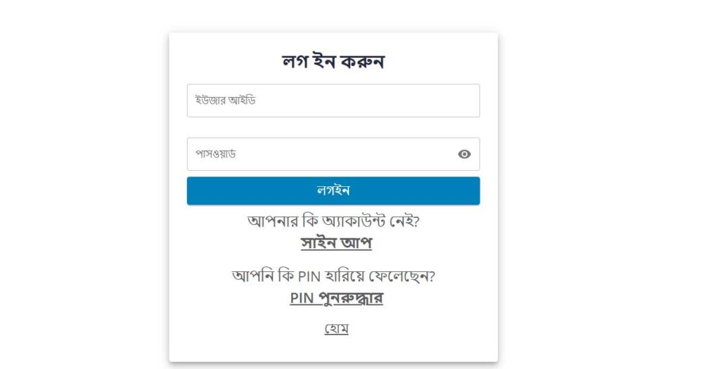Recover a lost PIN via recovery link
The width and height of the screenshot is (720, 369).
click(x=336, y=298)
